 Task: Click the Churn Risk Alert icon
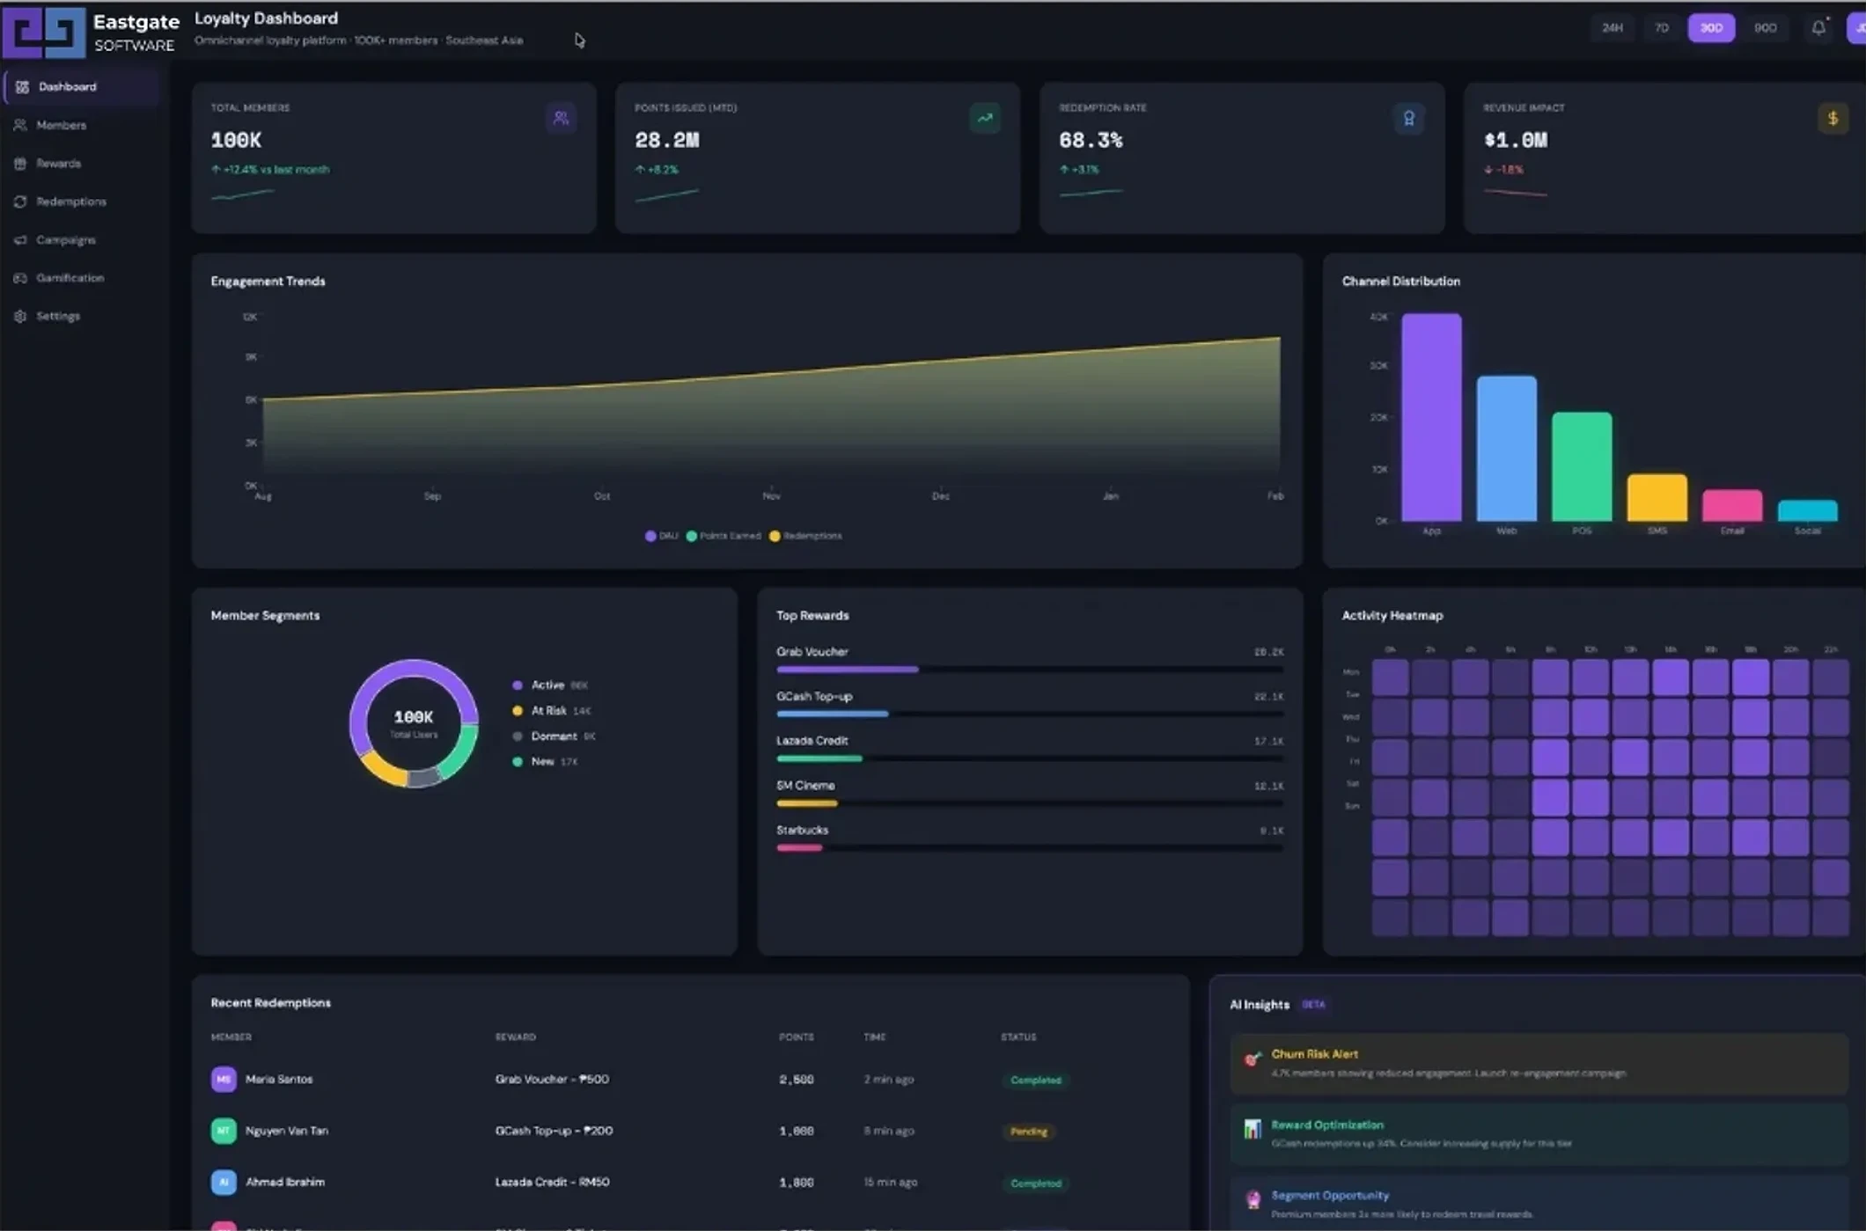(x=1253, y=1059)
